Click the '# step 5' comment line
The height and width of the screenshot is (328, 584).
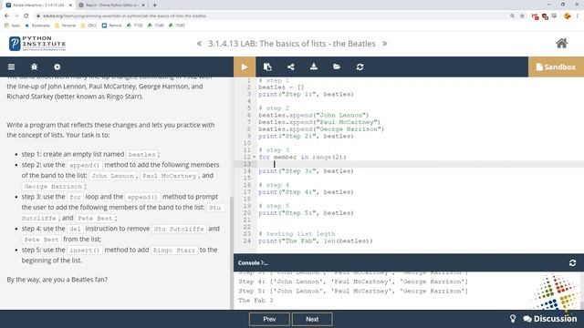pyautogui.click(x=274, y=206)
